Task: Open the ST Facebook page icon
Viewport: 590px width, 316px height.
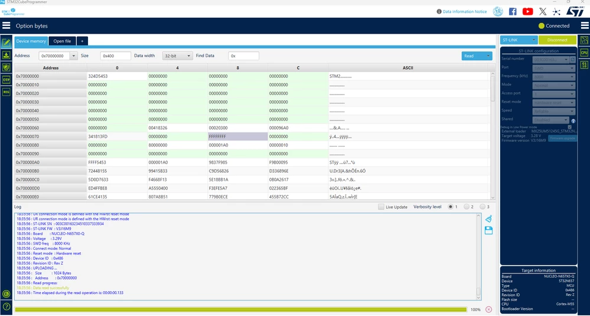Action: pyautogui.click(x=513, y=11)
